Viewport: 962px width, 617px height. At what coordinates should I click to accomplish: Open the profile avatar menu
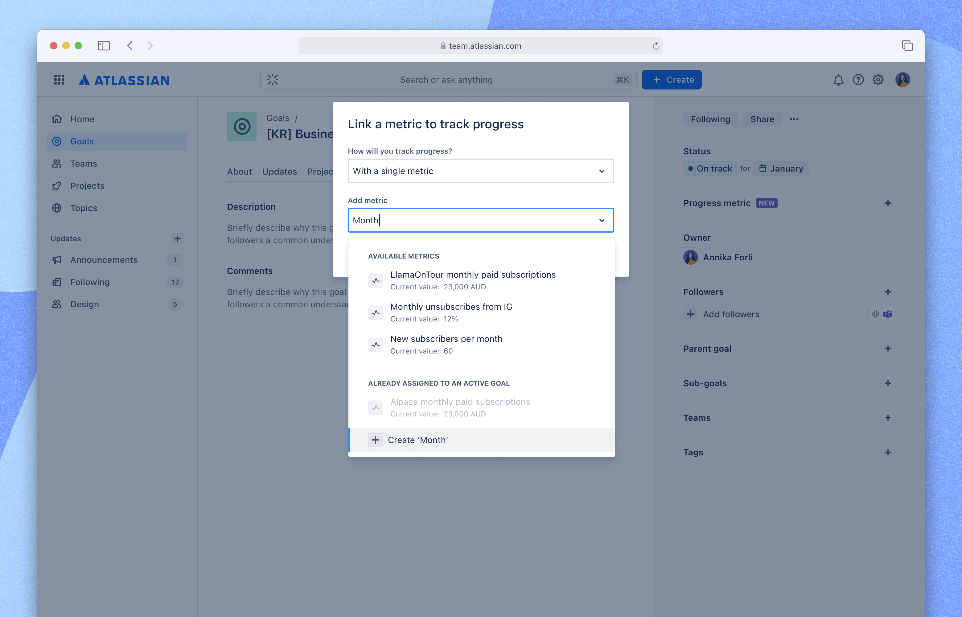tap(902, 80)
